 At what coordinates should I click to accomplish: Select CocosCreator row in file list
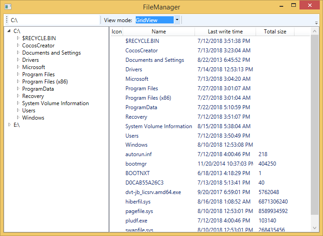(x=210, y=51)
